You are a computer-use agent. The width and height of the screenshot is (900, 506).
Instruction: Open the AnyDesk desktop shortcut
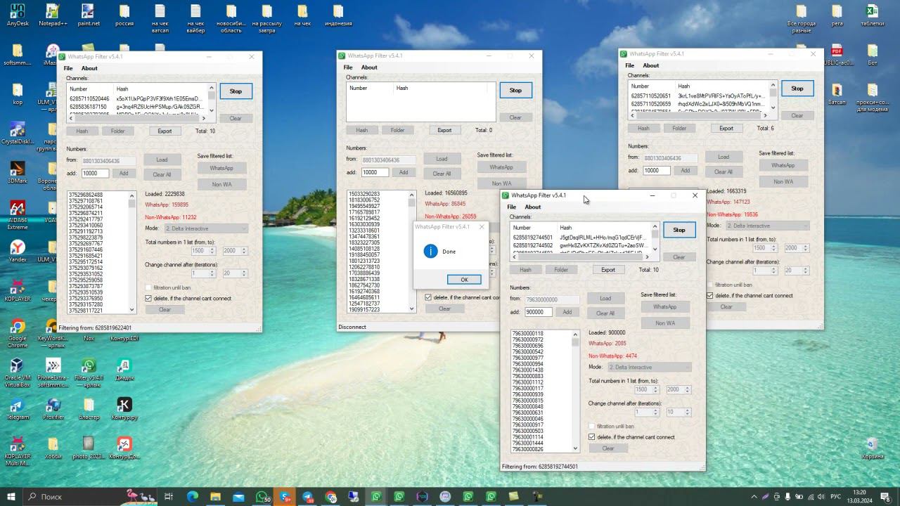tap(18, 14)
